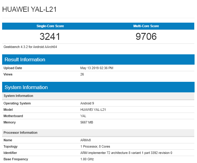Select the Single-Core Score header
This screenshot has height=163, width=197.
pyautogui.click(x=50, y=26)
